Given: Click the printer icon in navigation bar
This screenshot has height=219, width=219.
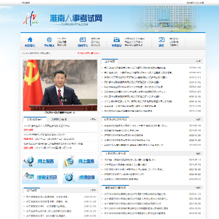Looking at the screenshot, I should pyautogui.click(x=117, y=40).
